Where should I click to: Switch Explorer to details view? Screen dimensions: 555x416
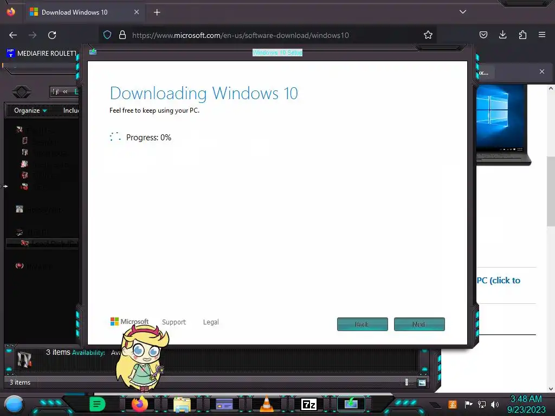tap(406, 382)
